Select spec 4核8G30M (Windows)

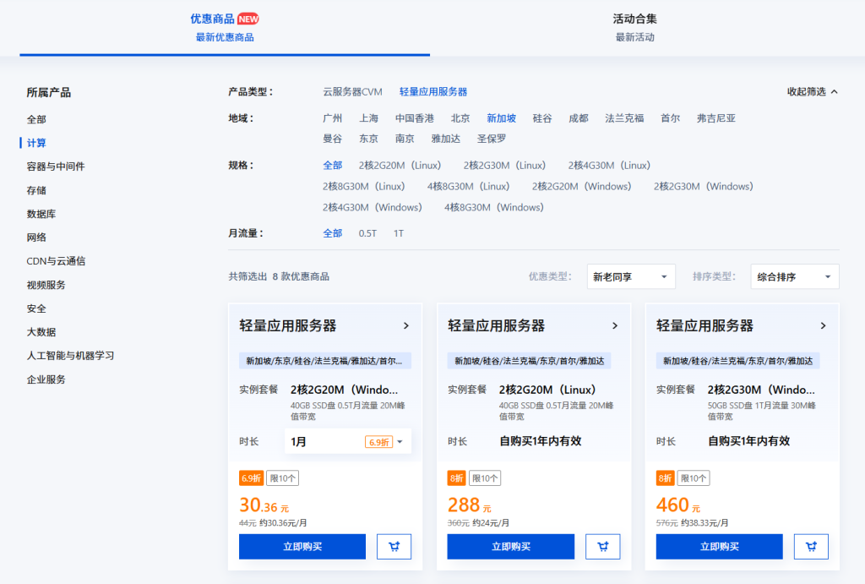coord(494,207)
